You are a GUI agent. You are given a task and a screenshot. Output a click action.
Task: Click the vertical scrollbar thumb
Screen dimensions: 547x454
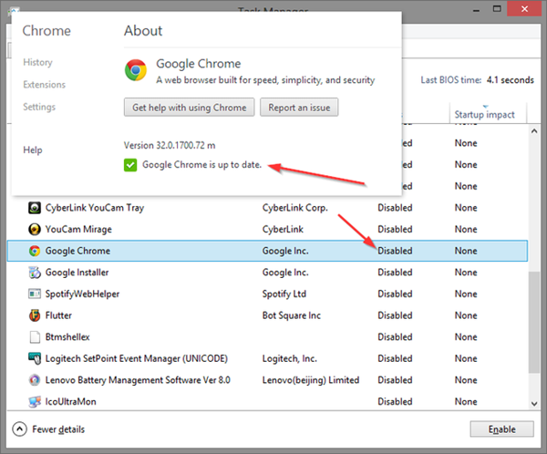(534, 323)
